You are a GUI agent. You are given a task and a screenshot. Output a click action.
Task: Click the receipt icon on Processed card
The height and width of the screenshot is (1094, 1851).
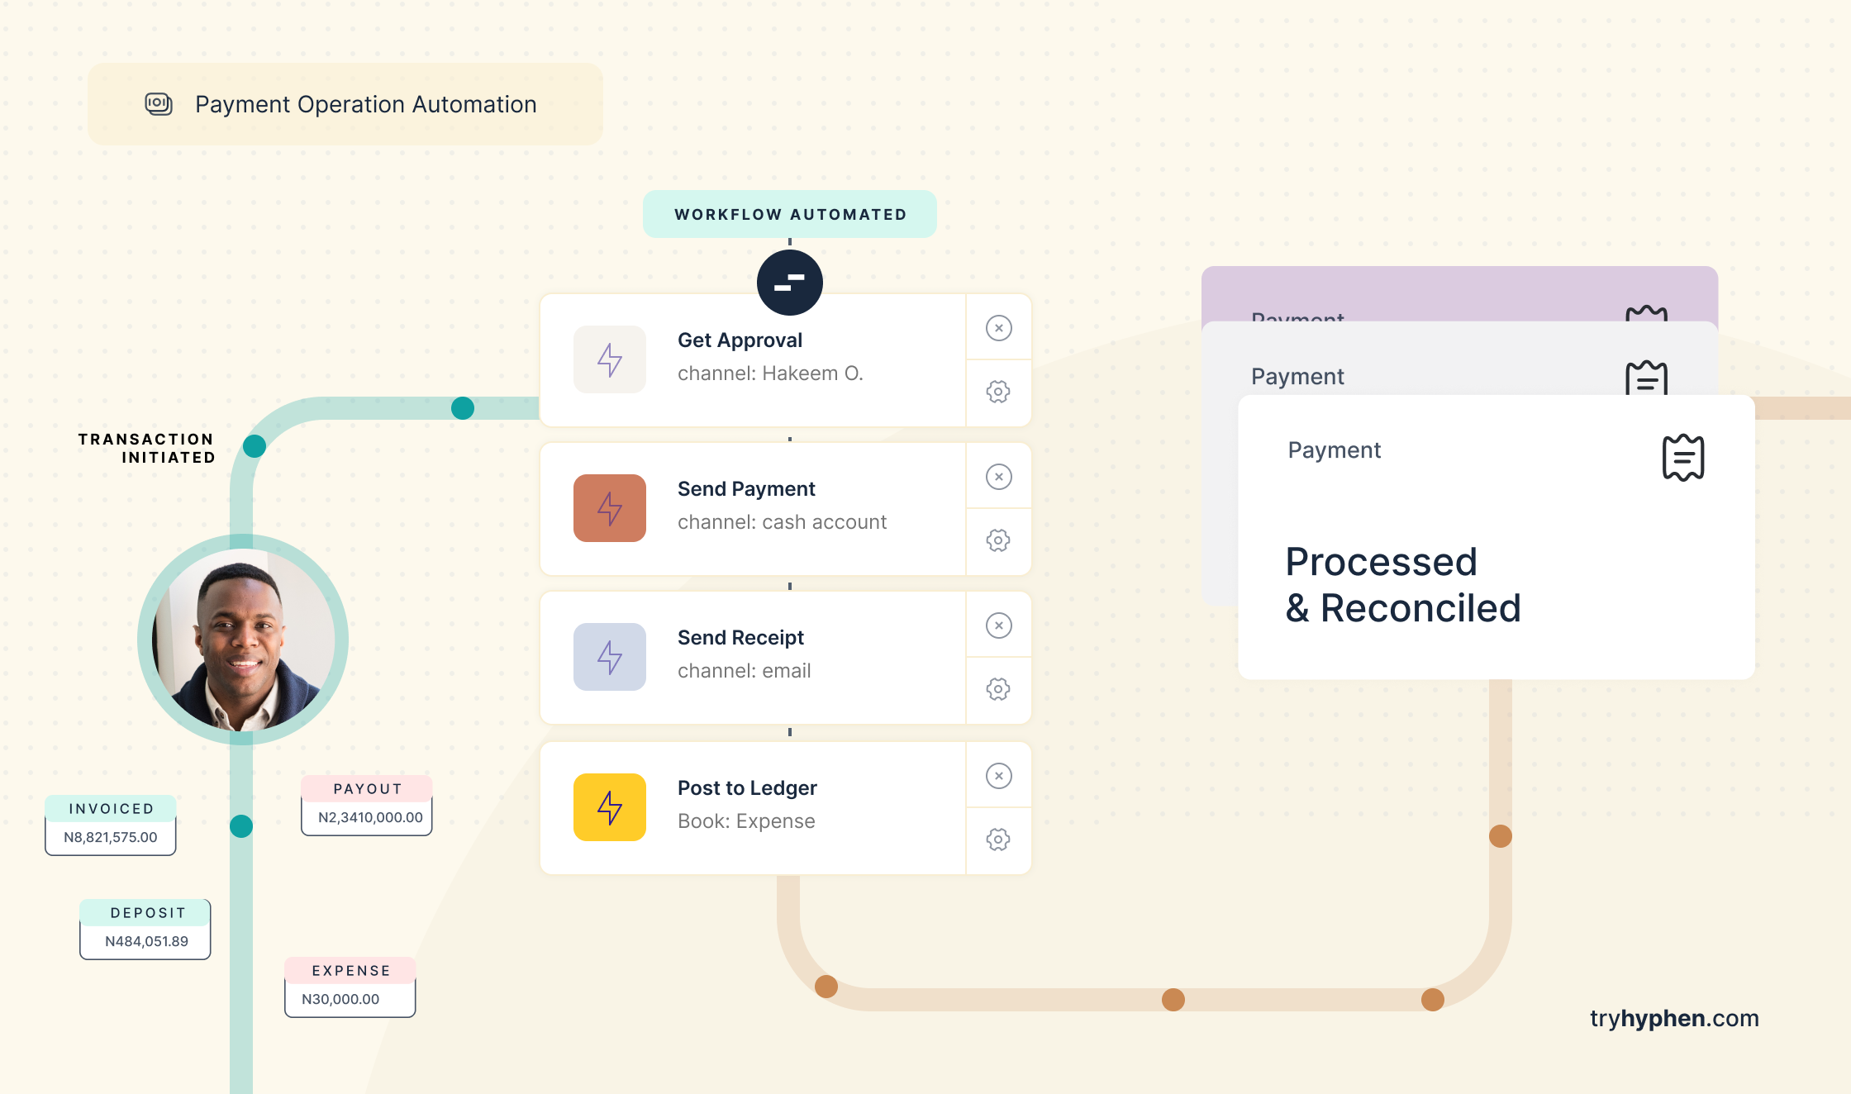point(1682,457)
